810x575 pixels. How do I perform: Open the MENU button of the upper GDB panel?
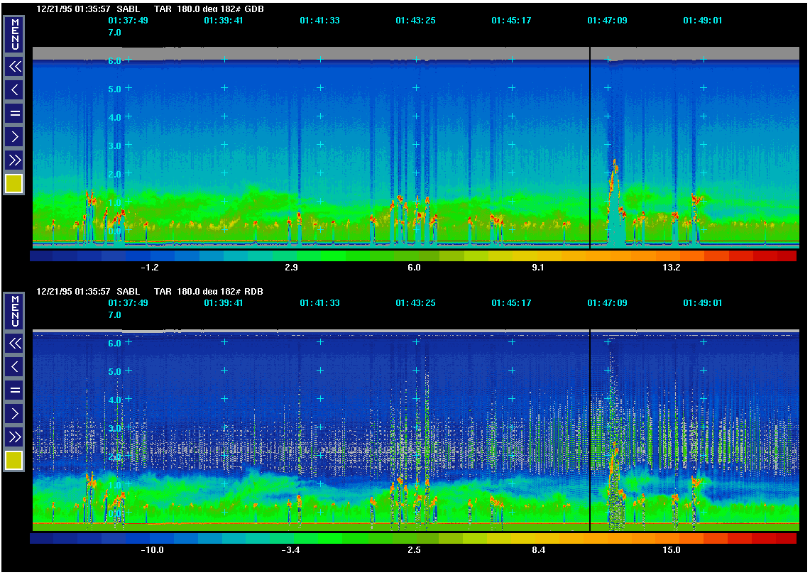pyautogui.click(x=15, y=34)
